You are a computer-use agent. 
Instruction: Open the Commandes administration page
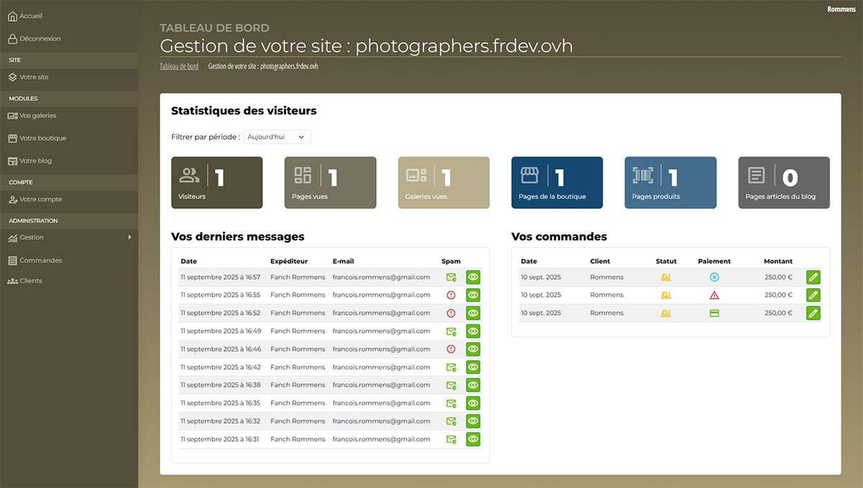[x=40, y=260]
